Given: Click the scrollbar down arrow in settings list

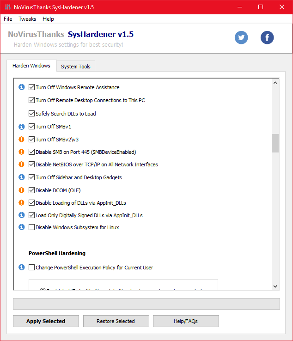Looking at the screenshot, I should click(x=275, y=286).
